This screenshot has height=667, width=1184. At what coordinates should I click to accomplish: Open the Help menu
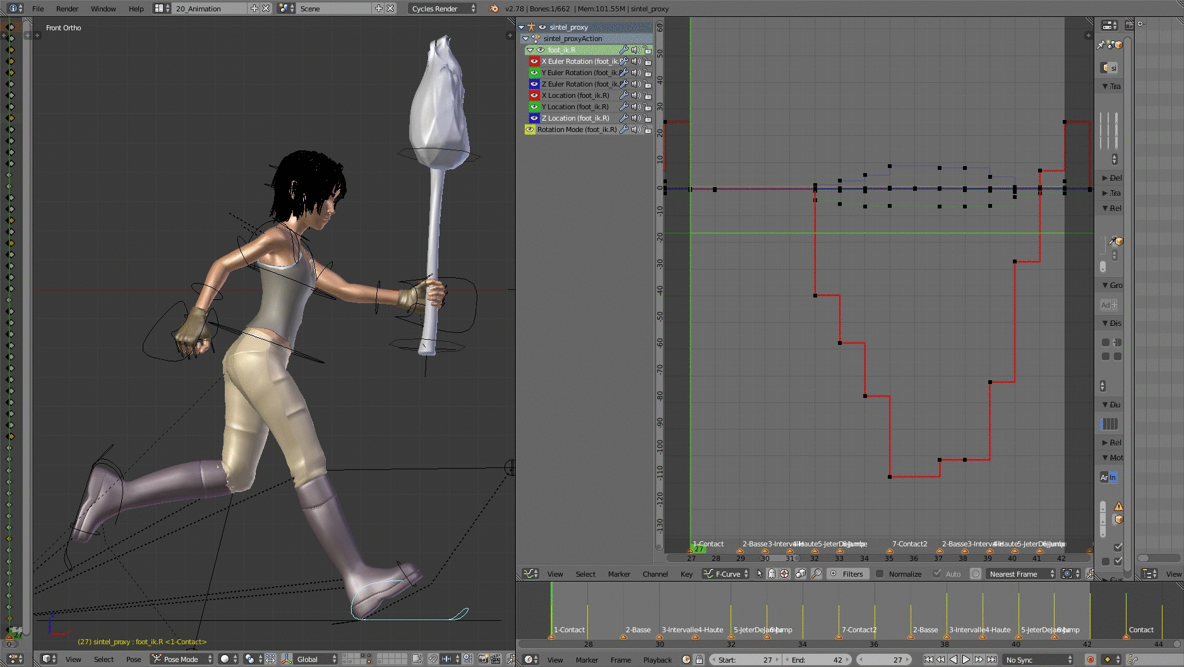pos(136,9)
